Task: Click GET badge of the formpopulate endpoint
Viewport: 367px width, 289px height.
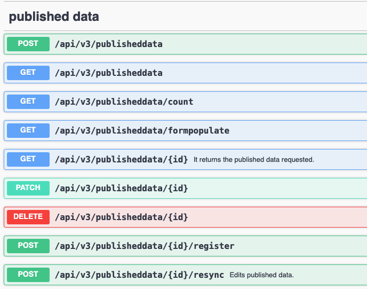Action: [x=28, y=130]
